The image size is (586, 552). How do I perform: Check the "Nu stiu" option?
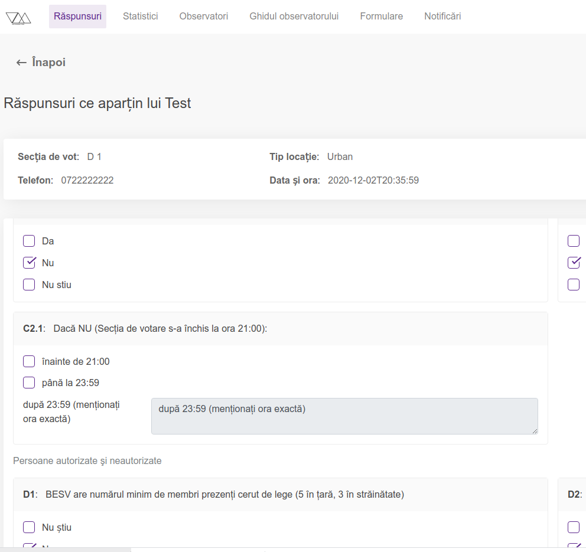point(29,284)
